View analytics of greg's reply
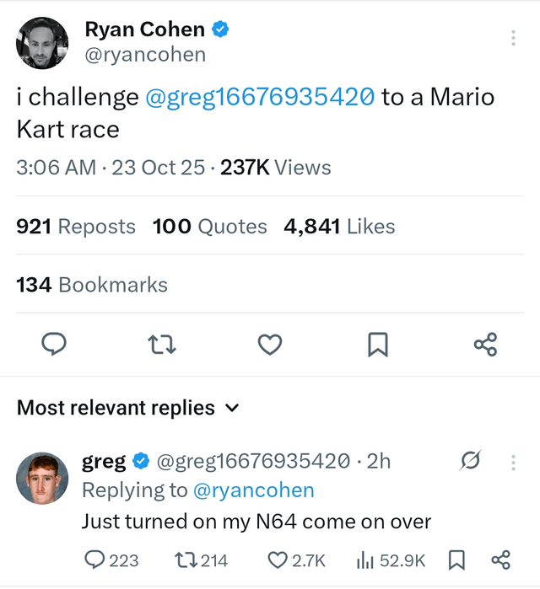The image size is (540, 589). pyautogui.click(x=366, y=560)
